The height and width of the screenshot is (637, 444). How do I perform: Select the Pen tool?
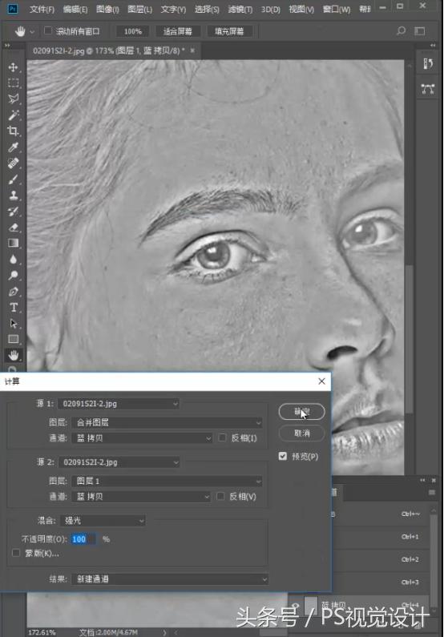(13, 292)
